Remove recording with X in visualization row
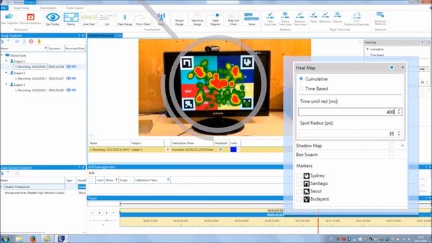The image size is (432, 243). click(167, 150)
